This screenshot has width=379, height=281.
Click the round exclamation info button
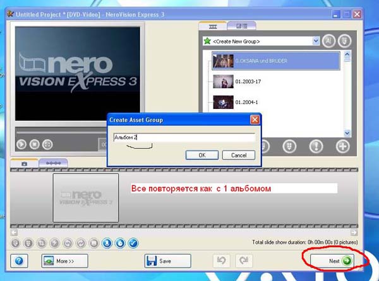tap(316, 146)
